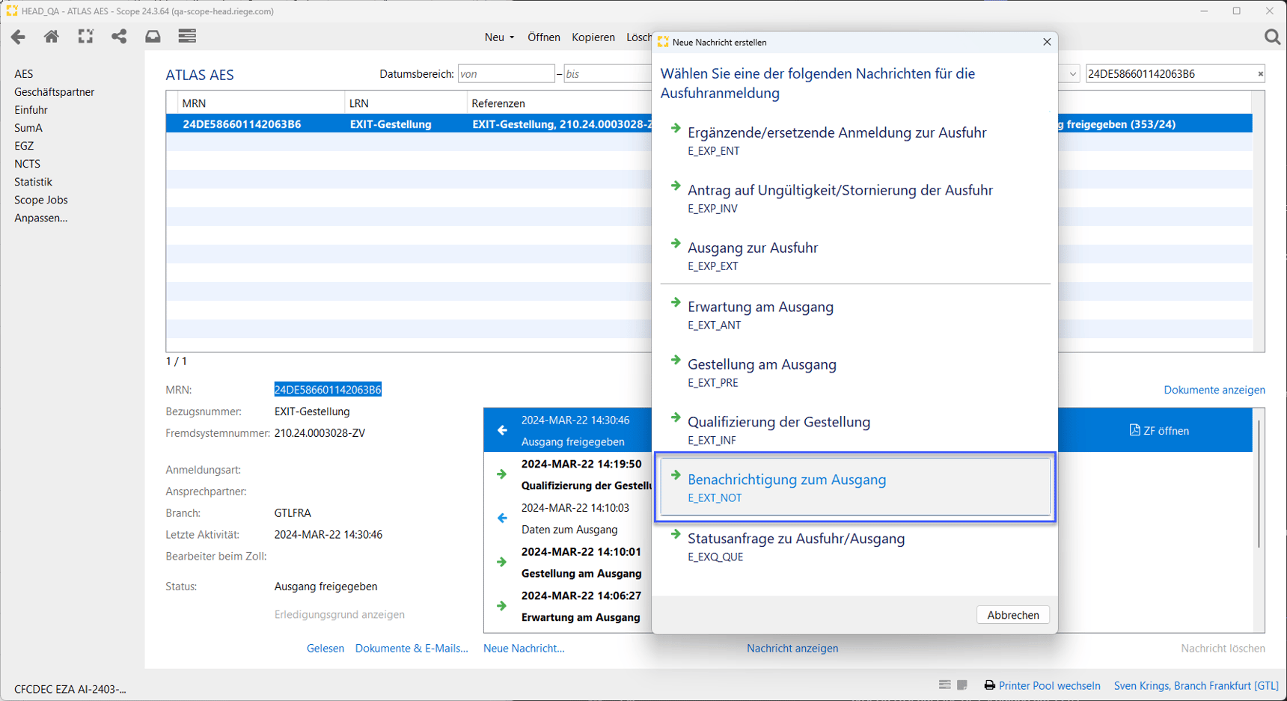Screen dimensions: 1287x701
Task: Open the share icon in toolbar
Action: pos(119,37)
